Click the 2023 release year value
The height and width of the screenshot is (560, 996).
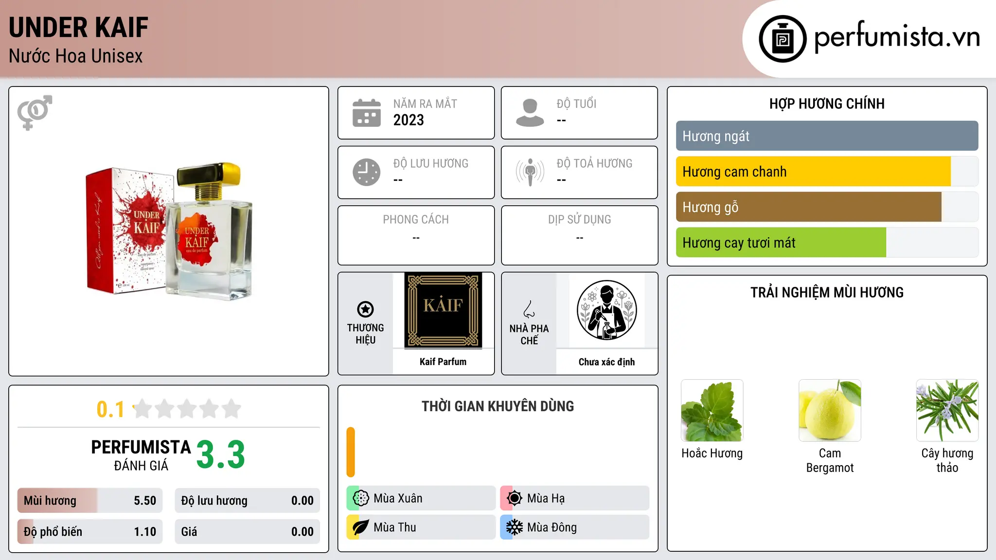click(x=409, y=120)
